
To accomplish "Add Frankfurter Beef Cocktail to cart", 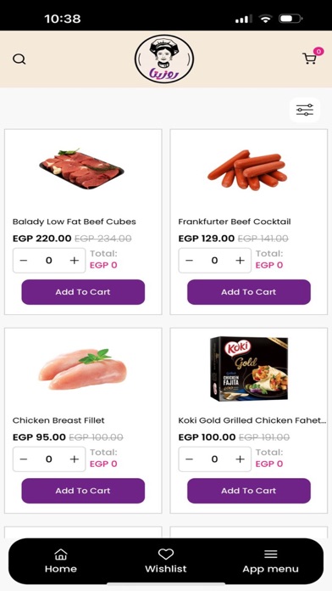I will (x=249, y=292).
